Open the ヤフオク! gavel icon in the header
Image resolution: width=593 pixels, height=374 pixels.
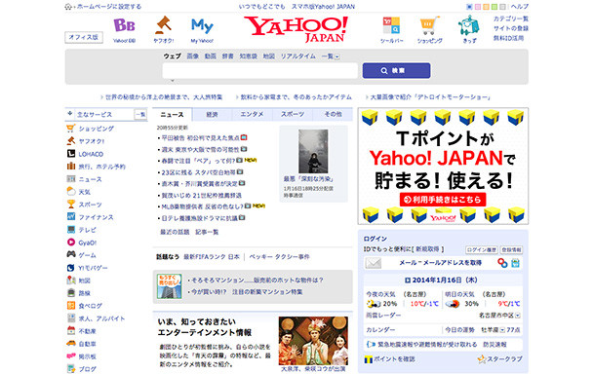[164, 25]
